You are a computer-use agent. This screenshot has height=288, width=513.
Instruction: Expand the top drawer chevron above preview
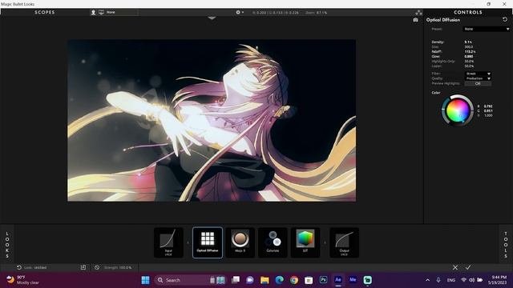(212, 18)
